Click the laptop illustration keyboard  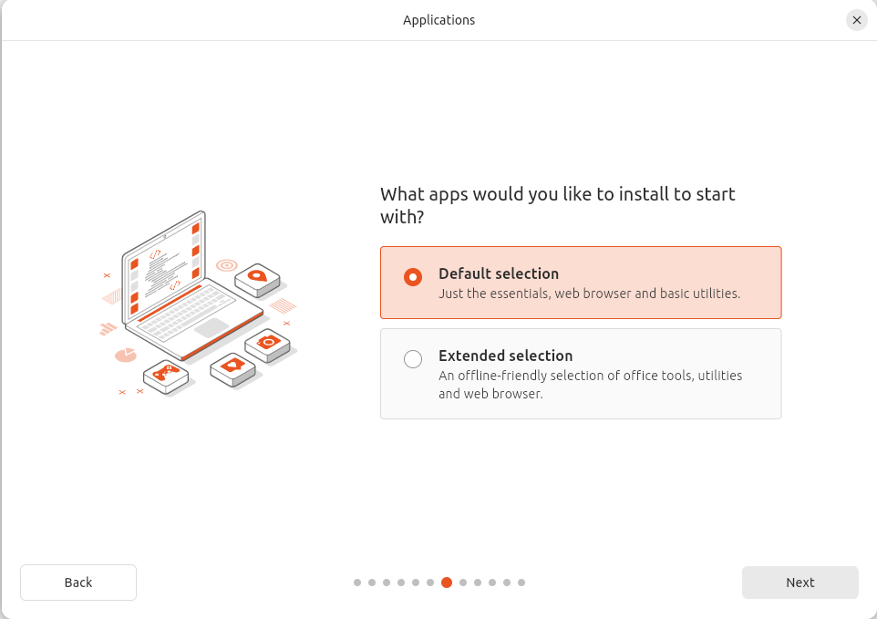tap(184, 314)
